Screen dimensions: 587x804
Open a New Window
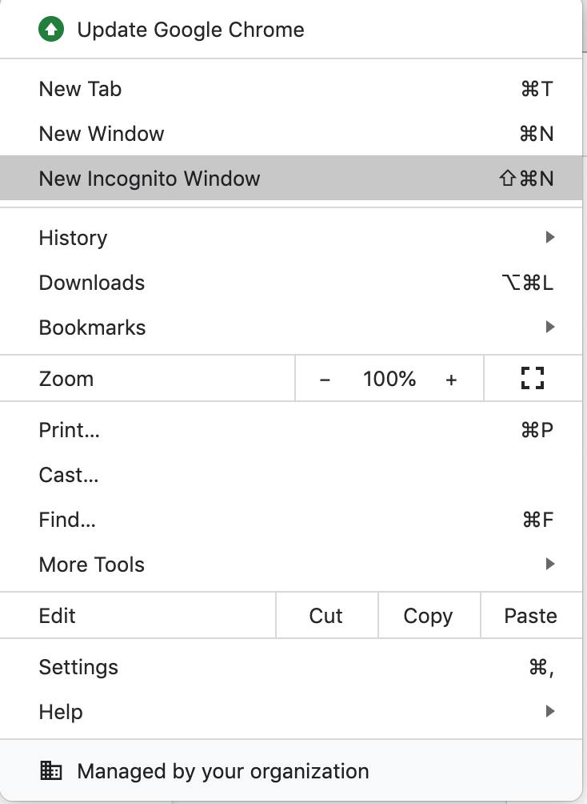(x=102, y=134)
